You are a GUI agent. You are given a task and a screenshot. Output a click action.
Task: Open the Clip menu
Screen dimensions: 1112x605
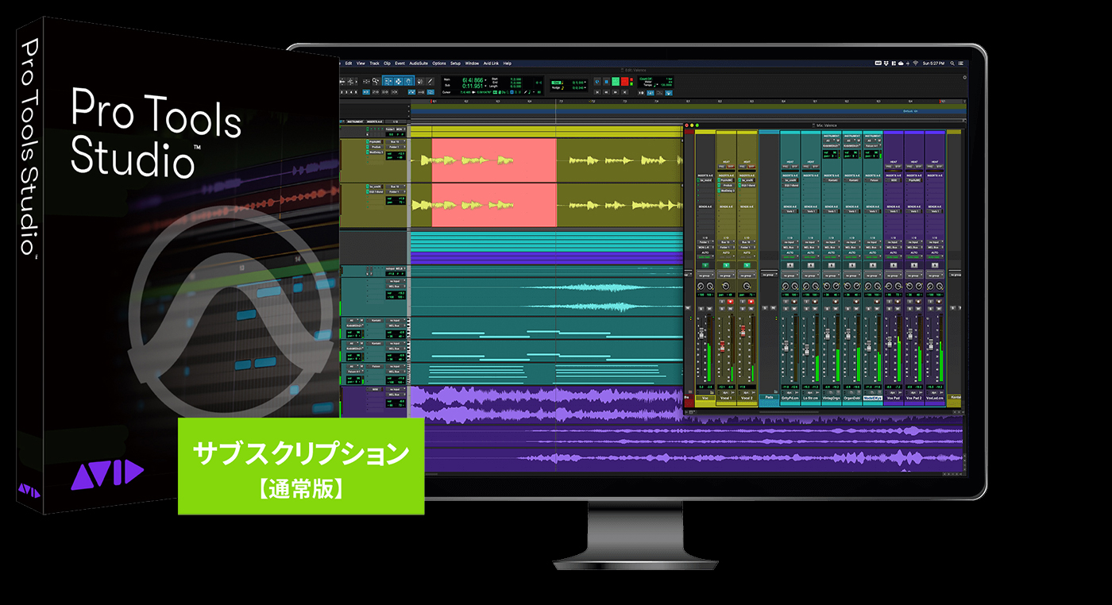[x=387, y=64]
